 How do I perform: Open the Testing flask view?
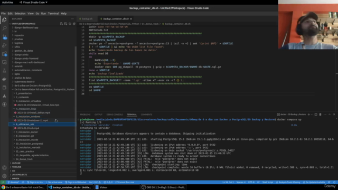coord(4,71)
